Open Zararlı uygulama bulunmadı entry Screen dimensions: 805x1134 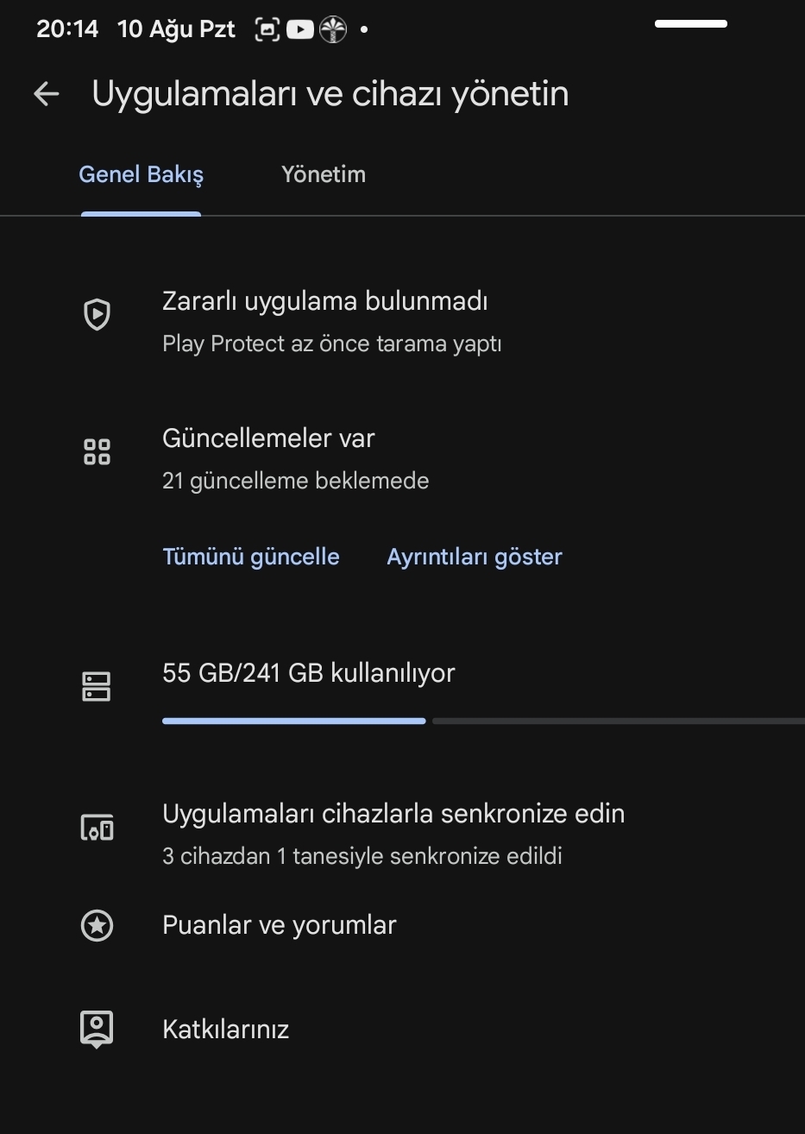[x=402, y=322]
